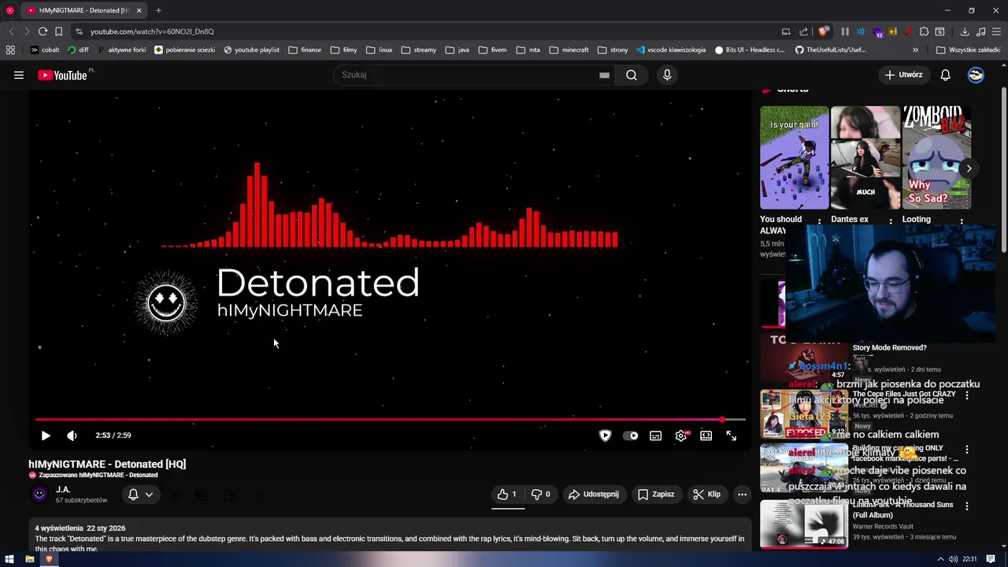Image resolution: width=1008 pixels, height=567 pixels.
Task: Expand the linux bookmark folder
Action: point(379,50)
